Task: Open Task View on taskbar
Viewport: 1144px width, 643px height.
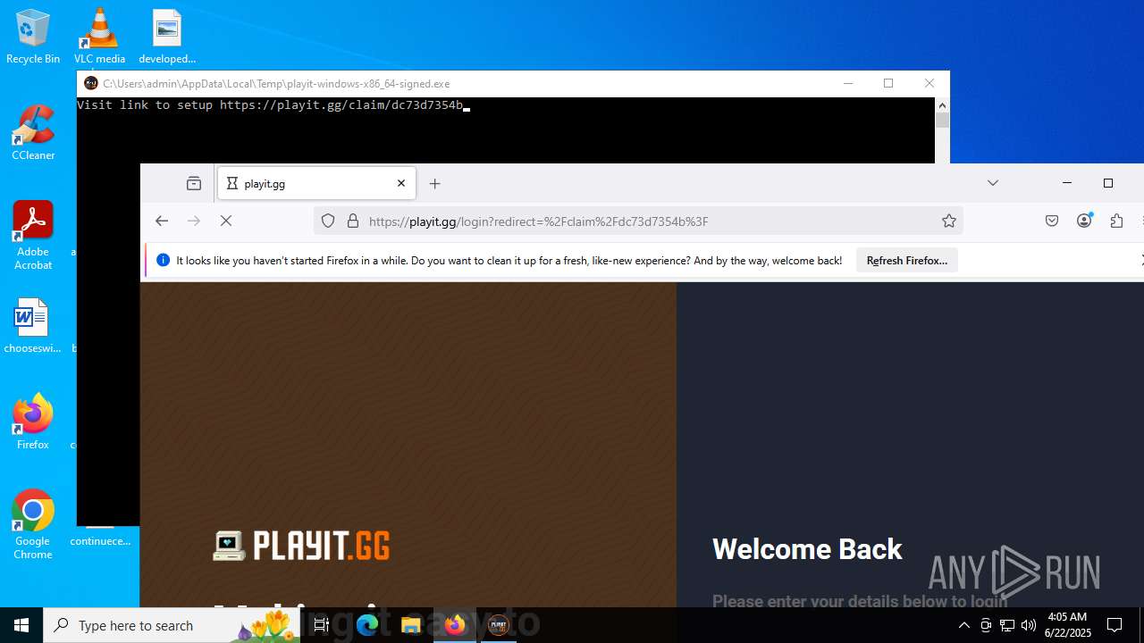Action: 322,625
